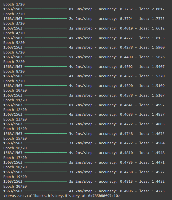Click the accuracy value 0.4578
This screenshot has height=200, width=172.
point(126,95)
